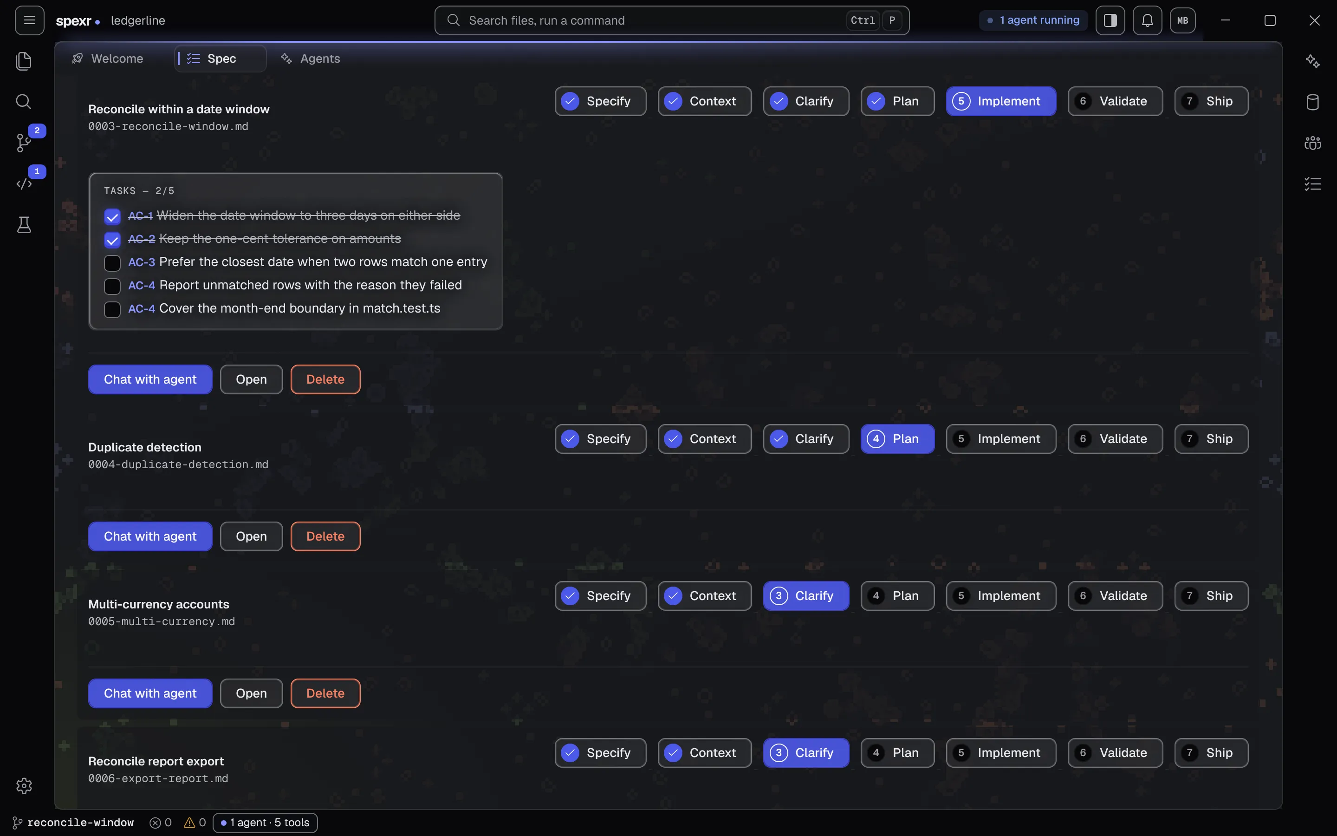Uncheck AC-1 Widen the date window task
Image resolution: width=1337 pixels, height=836 pixels.
pyautogui.click(x=112, y=216)
